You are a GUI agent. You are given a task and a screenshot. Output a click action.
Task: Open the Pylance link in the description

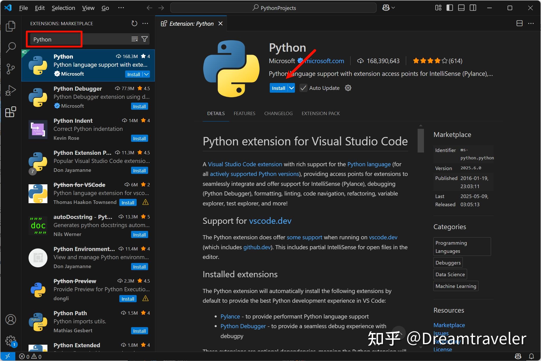[x=230, y=316]
